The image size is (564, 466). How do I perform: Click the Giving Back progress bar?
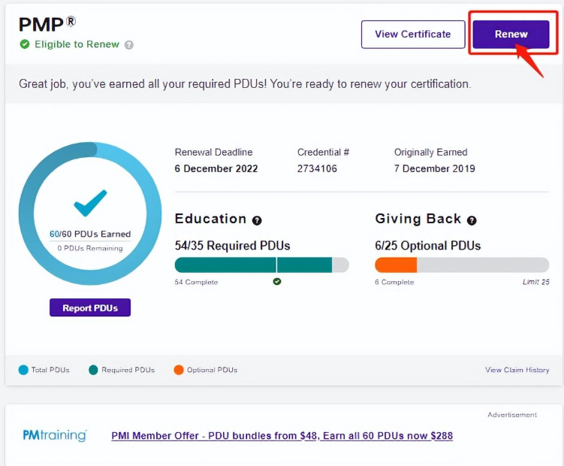click(462, 265)
